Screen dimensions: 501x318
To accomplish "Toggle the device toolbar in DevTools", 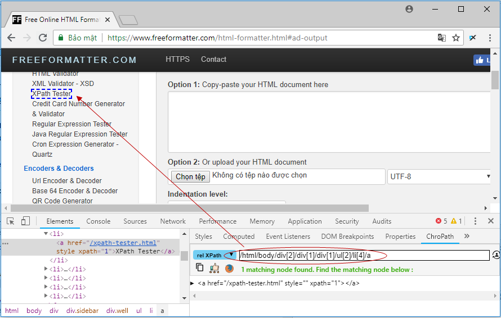I will [25, 221].
